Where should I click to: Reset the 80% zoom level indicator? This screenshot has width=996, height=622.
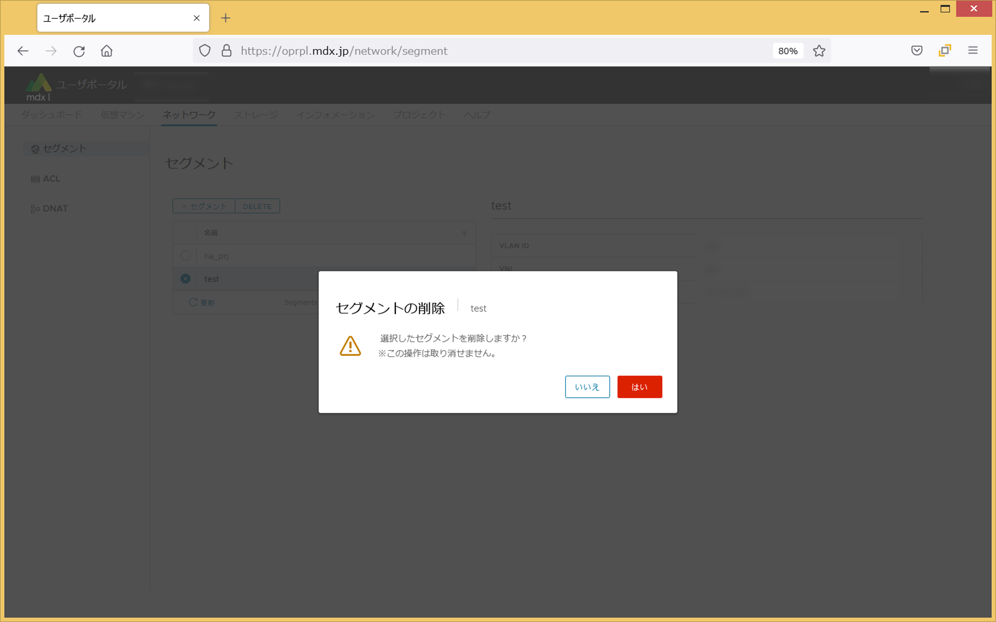point(788,51)
